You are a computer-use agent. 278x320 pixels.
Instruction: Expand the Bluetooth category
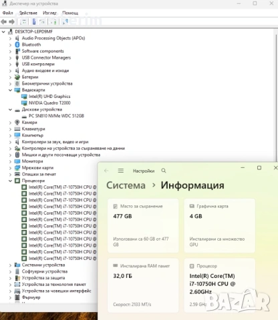point(10,45)
